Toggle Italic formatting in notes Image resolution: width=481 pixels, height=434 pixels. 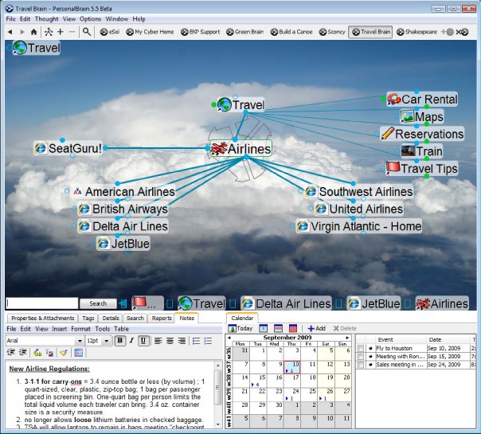(131, 341)
